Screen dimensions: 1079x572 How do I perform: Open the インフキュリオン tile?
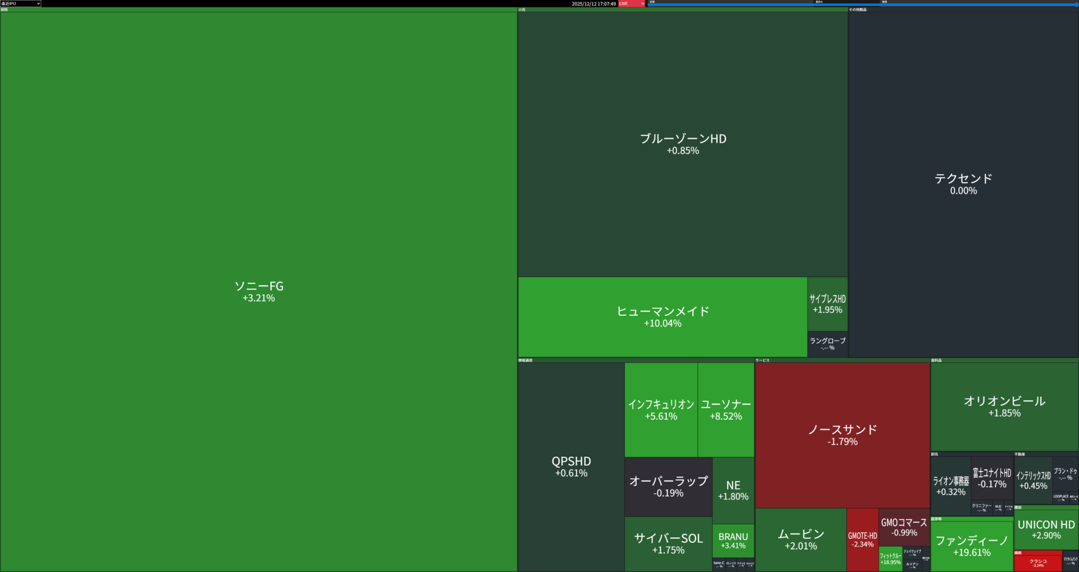[x=661, y=410]
